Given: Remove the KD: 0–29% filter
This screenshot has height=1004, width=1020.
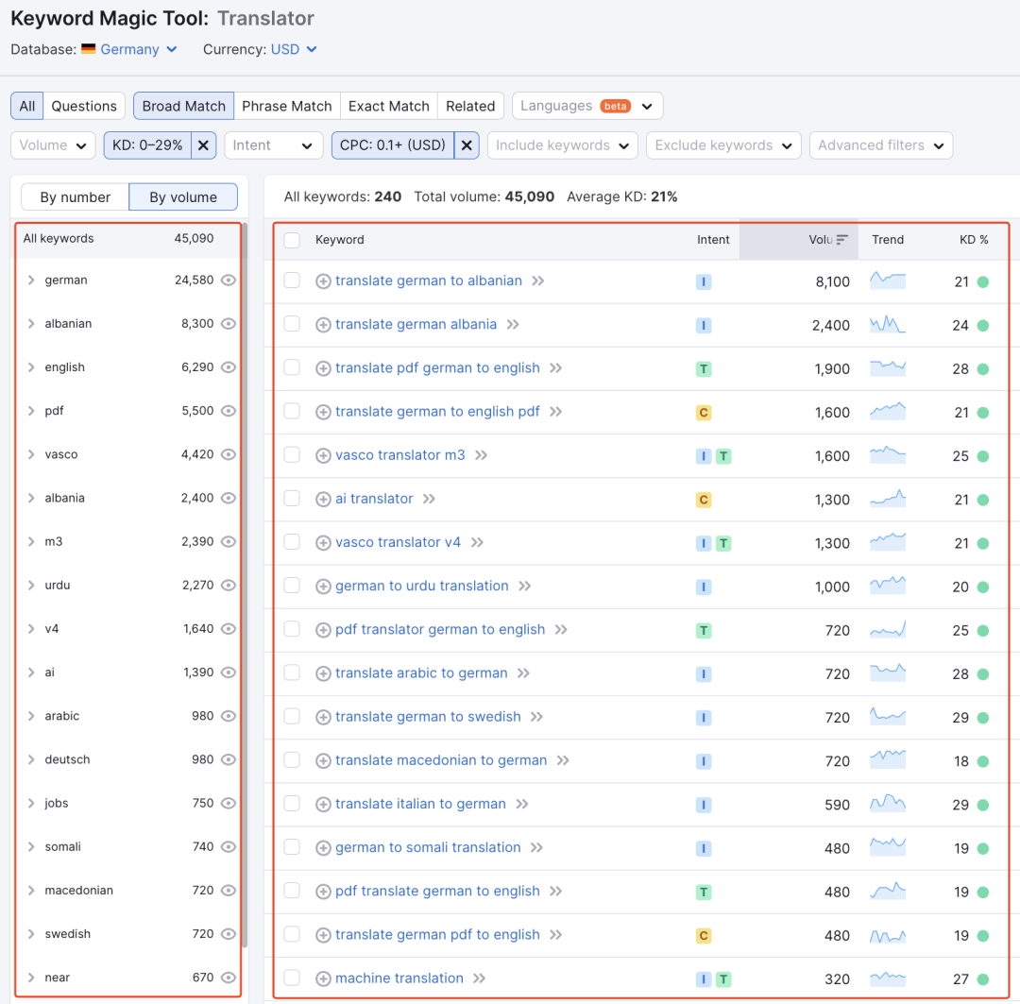Looking at the screenshot, I should [205, 145].
